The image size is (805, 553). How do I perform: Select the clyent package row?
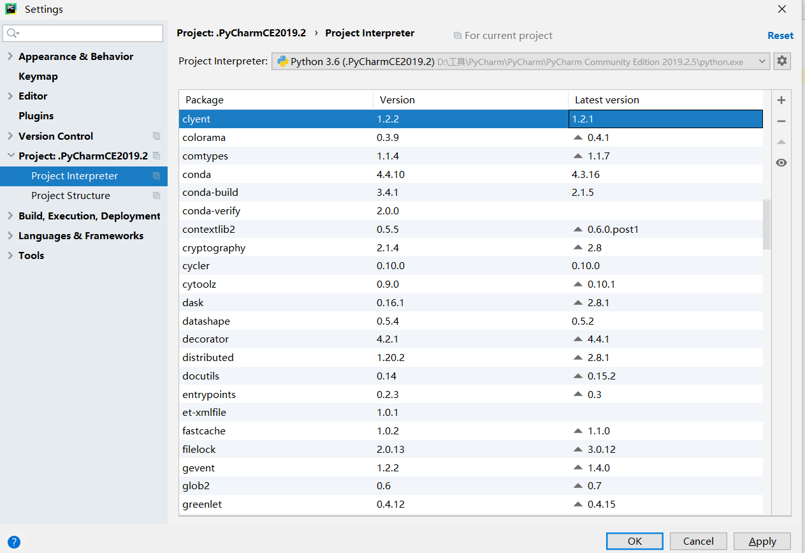470,119
